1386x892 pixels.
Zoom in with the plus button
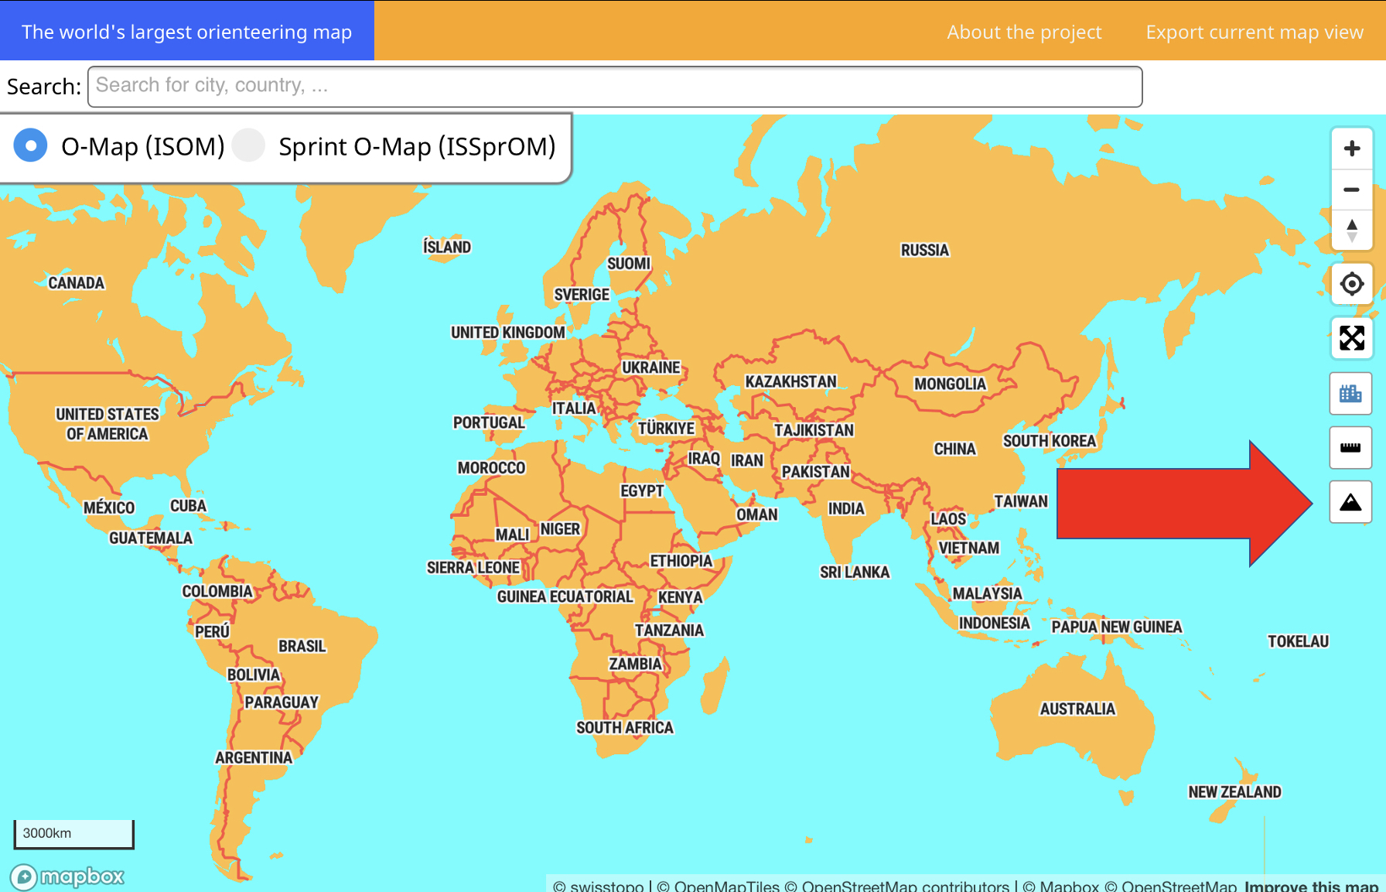pyautogui.click(x=1351, y=149)
